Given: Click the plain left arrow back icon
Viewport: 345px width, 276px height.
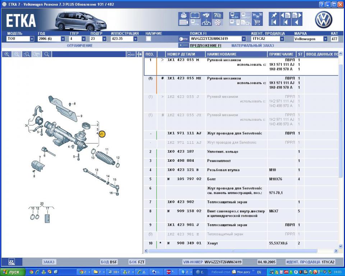Looking at the screenshot, I should coord(297,22).
